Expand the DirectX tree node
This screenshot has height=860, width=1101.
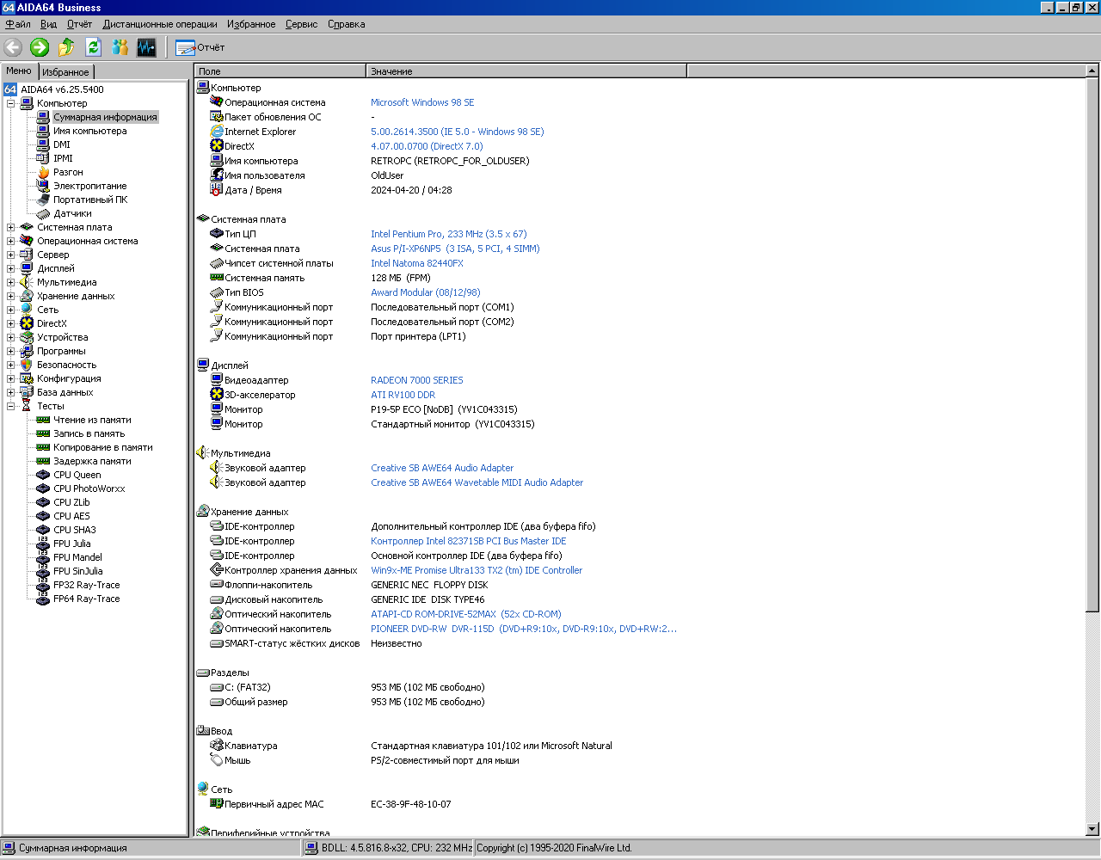(x=11, y=323)
